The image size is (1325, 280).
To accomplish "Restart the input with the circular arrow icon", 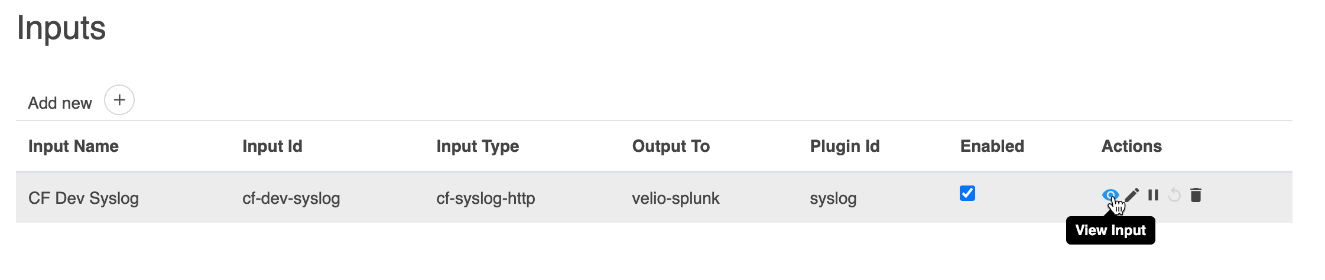I will (1174, 195).
